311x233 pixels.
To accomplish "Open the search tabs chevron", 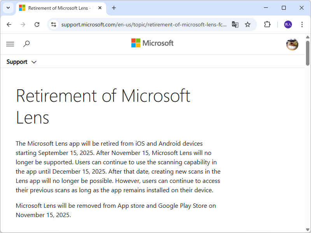I will [x=8, y=8].
